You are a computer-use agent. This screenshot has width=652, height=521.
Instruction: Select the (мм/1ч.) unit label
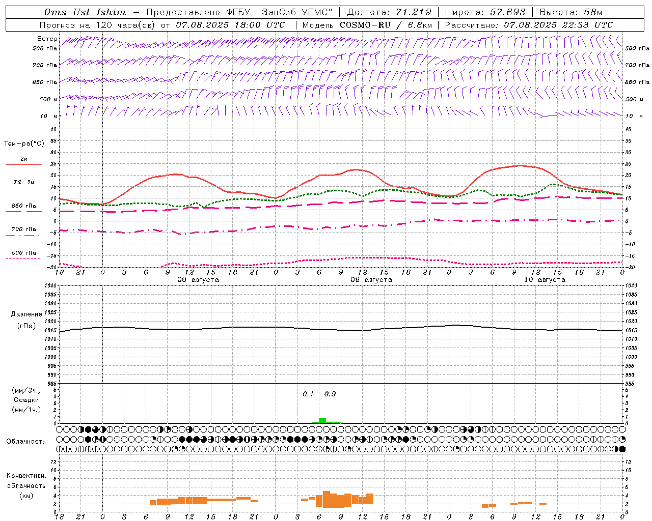coord(26,410)
